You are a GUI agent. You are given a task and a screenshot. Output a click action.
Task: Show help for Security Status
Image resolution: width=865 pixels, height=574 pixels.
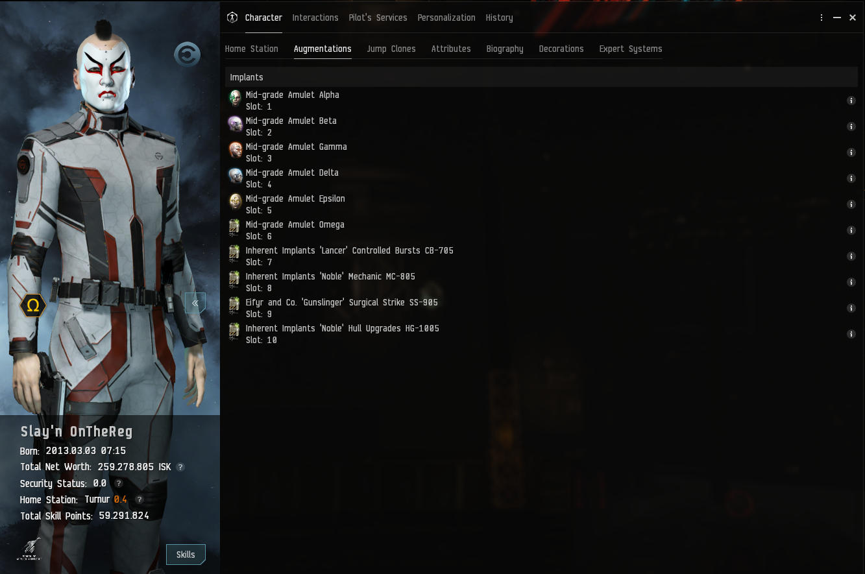pos(119,483)
